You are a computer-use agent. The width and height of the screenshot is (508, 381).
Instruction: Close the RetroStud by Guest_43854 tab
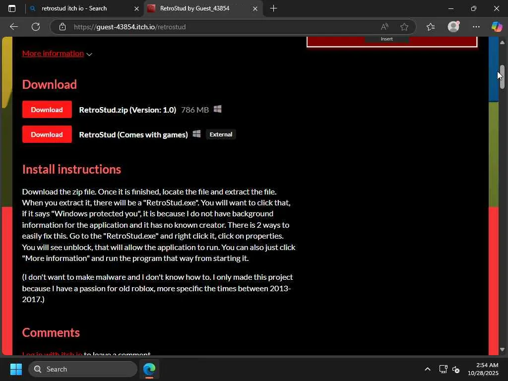255,9
